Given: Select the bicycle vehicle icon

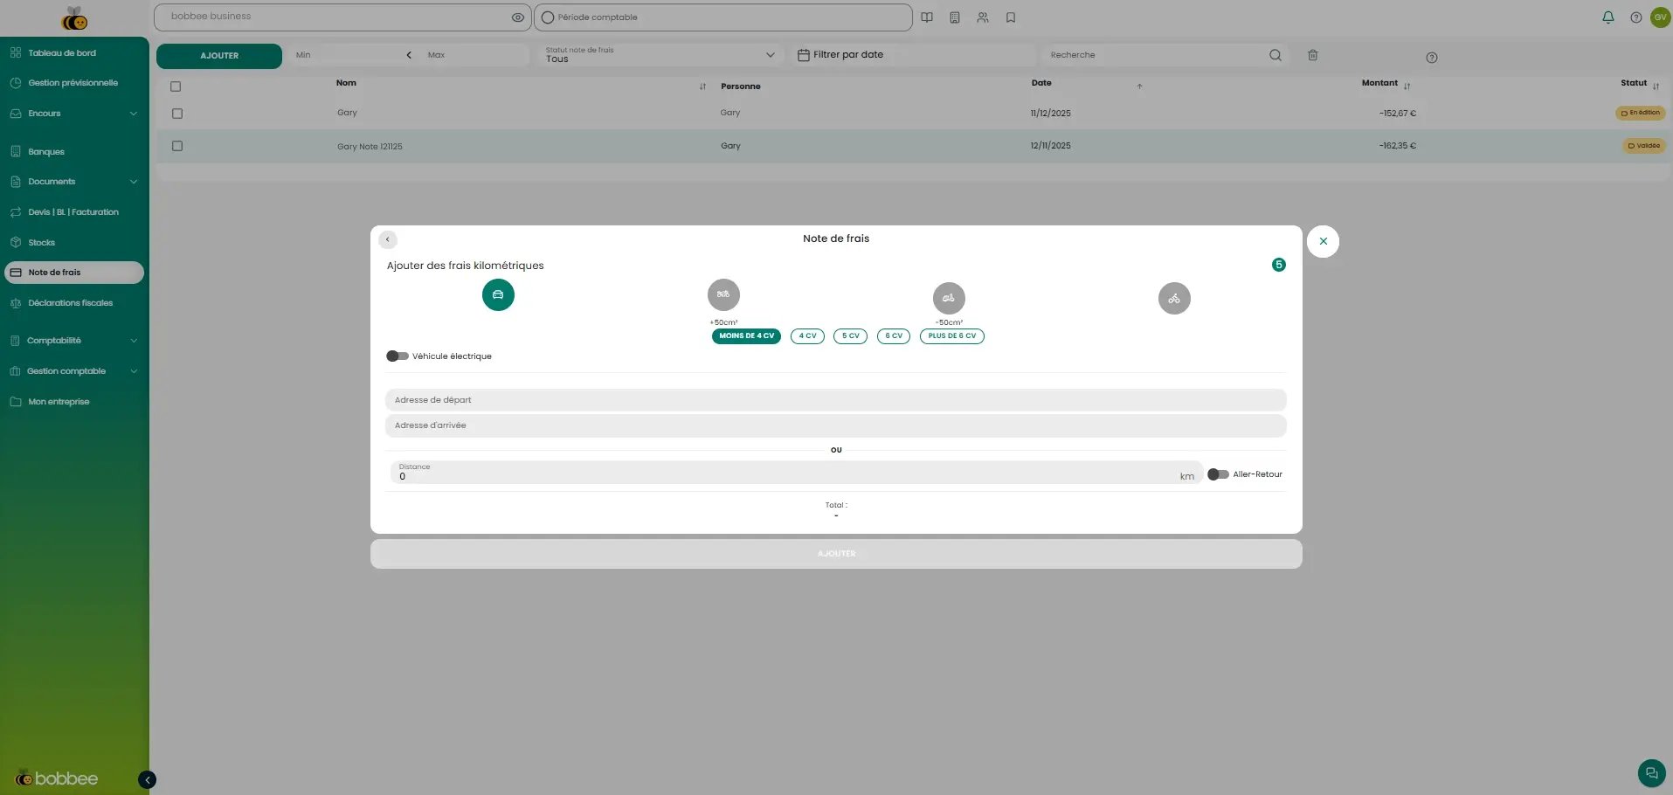Looking at the screenshot, I should click(x=1174, y=299).
